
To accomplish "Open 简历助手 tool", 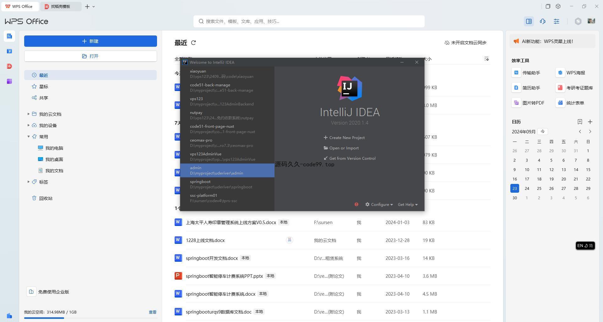I will 526,88.
